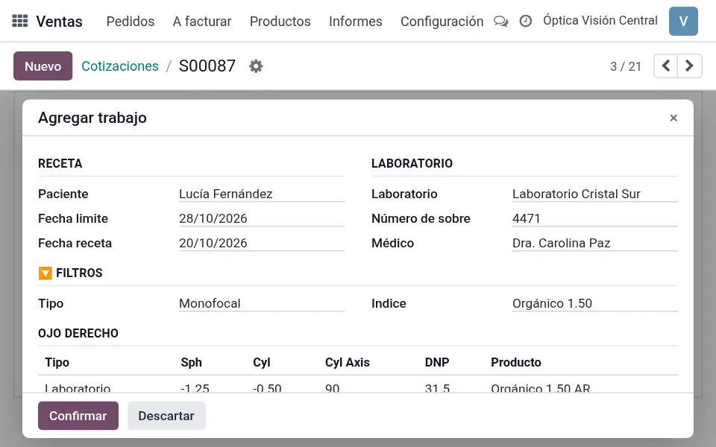
Task: Open the Pedidos menu
Action: (x=130, y=22)
